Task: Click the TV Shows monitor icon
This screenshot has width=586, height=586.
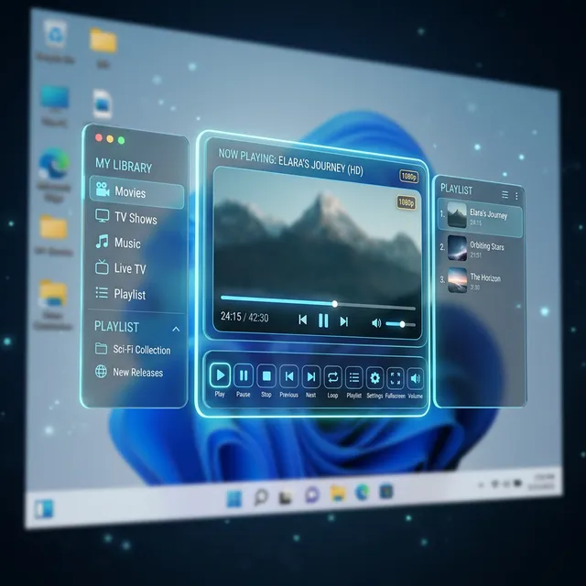Action: pos(102,216)
